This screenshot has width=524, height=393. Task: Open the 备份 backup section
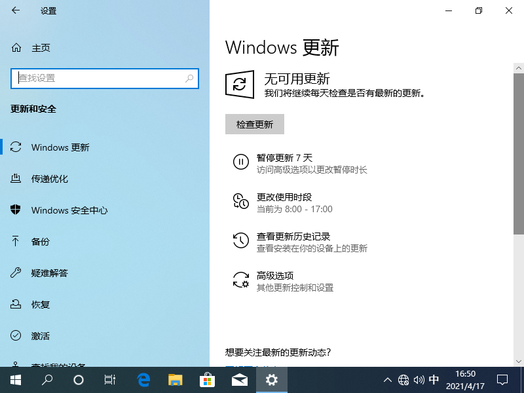(x=41, y=242)
